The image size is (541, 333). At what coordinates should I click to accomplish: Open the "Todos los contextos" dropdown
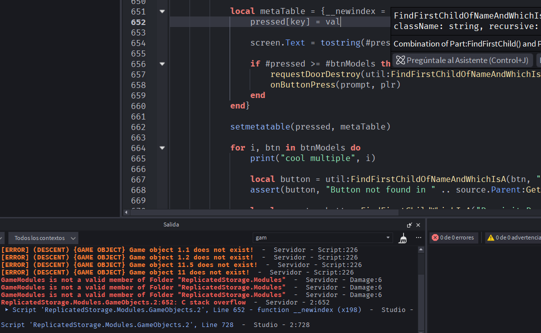[45, 238]
